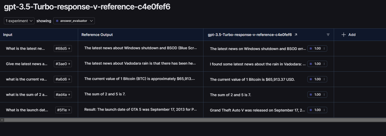The image size is (386, 136).
Task: Open the three-dot menu on the Vadodara rain row score
Action: coord(324,64)
